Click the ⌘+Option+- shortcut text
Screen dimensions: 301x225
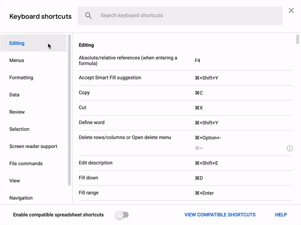tap(208, 138)
